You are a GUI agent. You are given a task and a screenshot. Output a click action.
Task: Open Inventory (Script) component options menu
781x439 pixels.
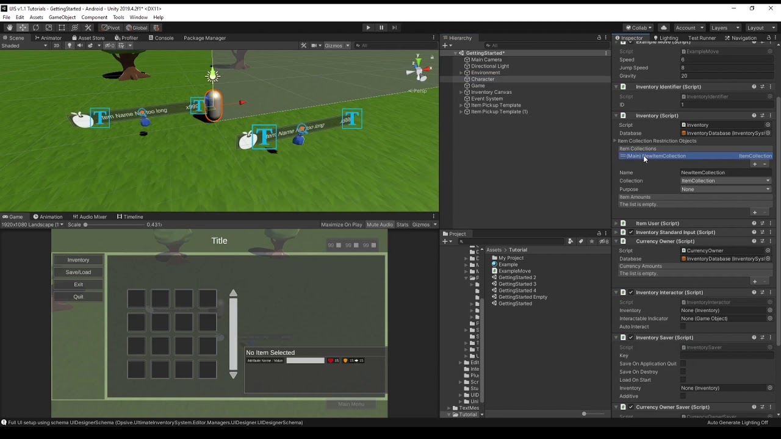click(x=770, y=116)
